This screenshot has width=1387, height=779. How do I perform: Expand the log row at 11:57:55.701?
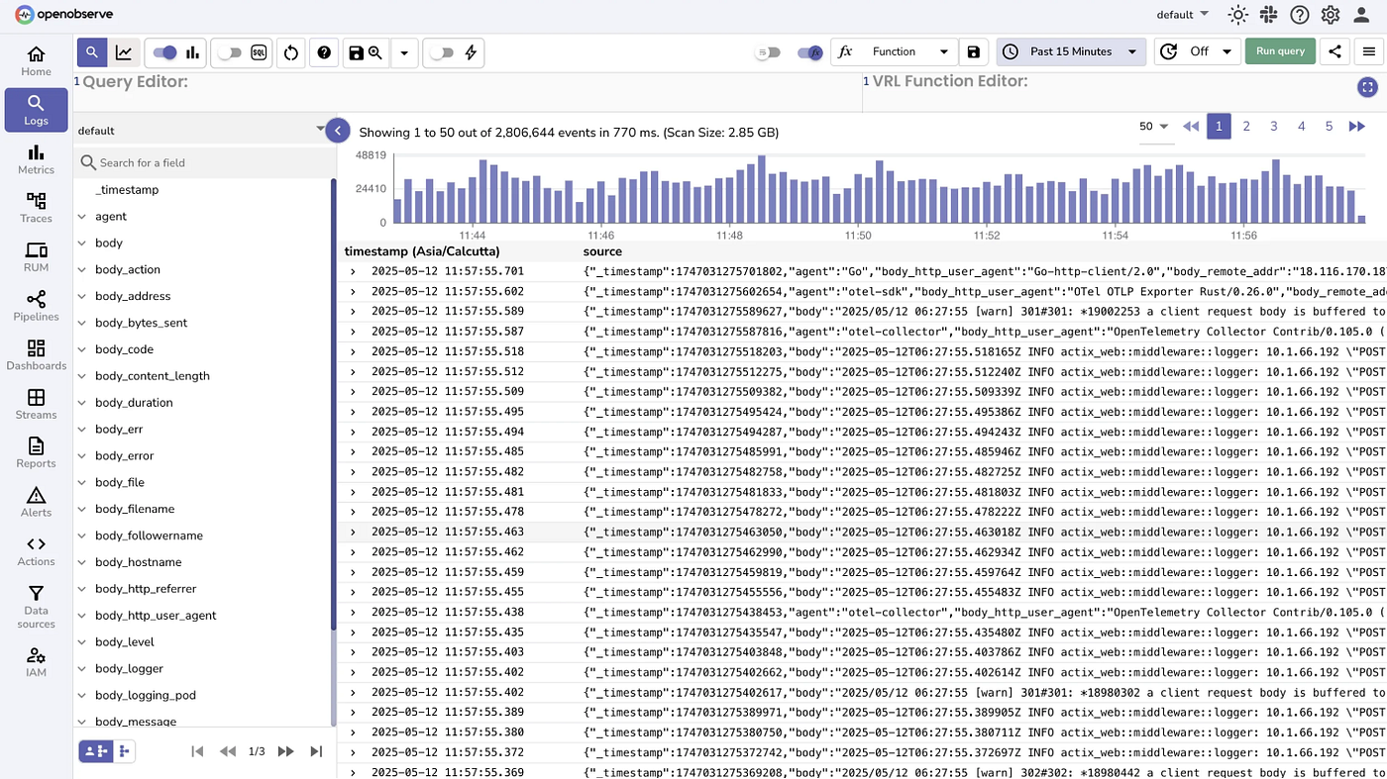click(352, 271)
